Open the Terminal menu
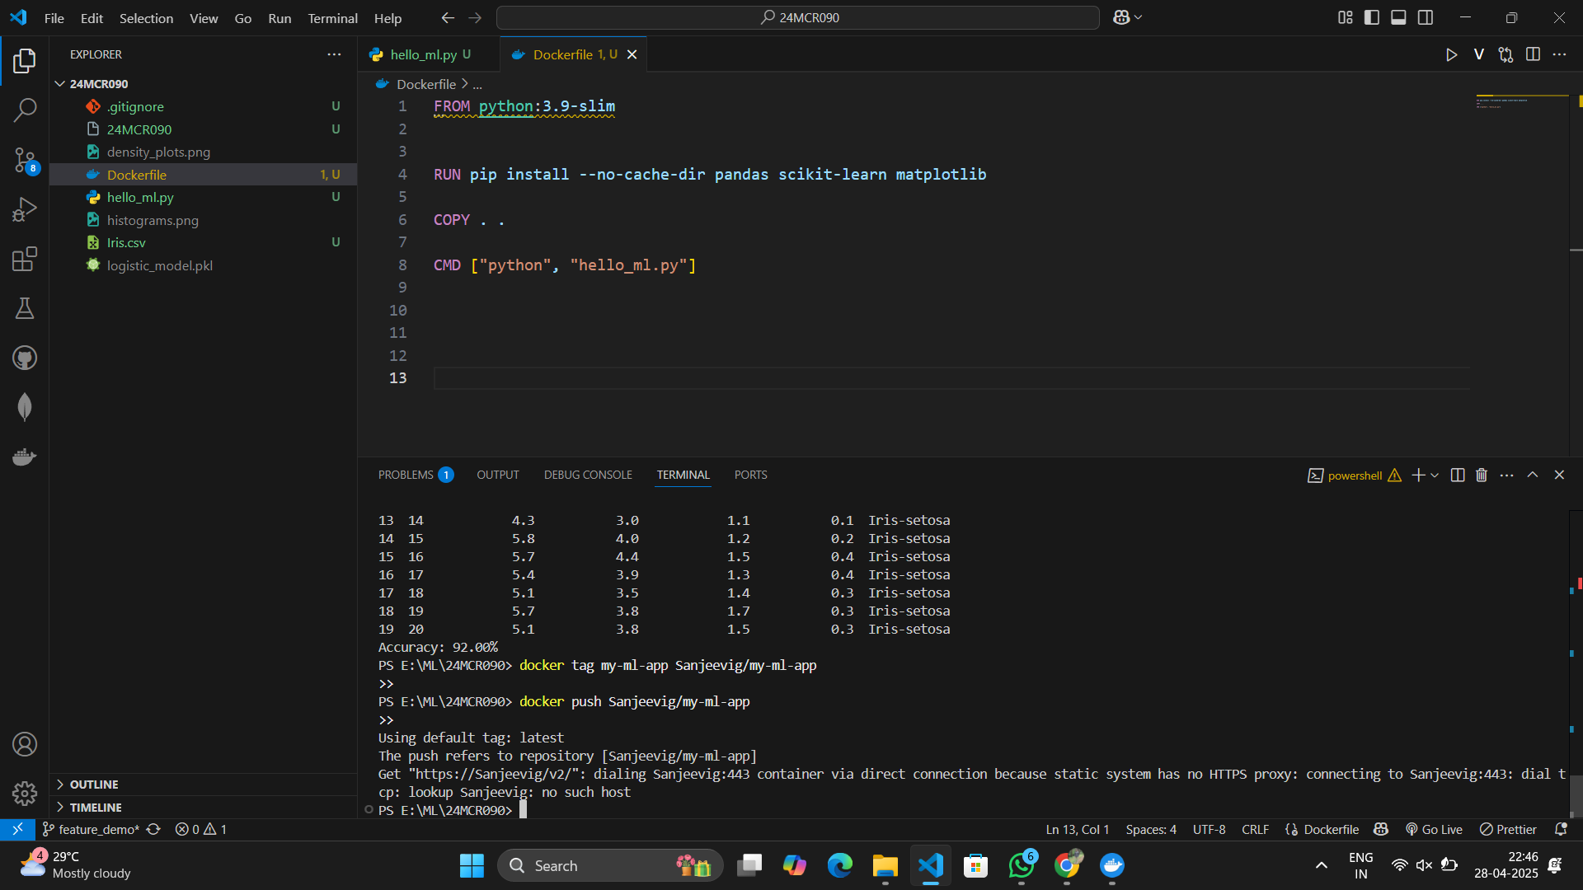Image resolution: width=1583 pixels, height=890 pixels. [x=332, y=18]
